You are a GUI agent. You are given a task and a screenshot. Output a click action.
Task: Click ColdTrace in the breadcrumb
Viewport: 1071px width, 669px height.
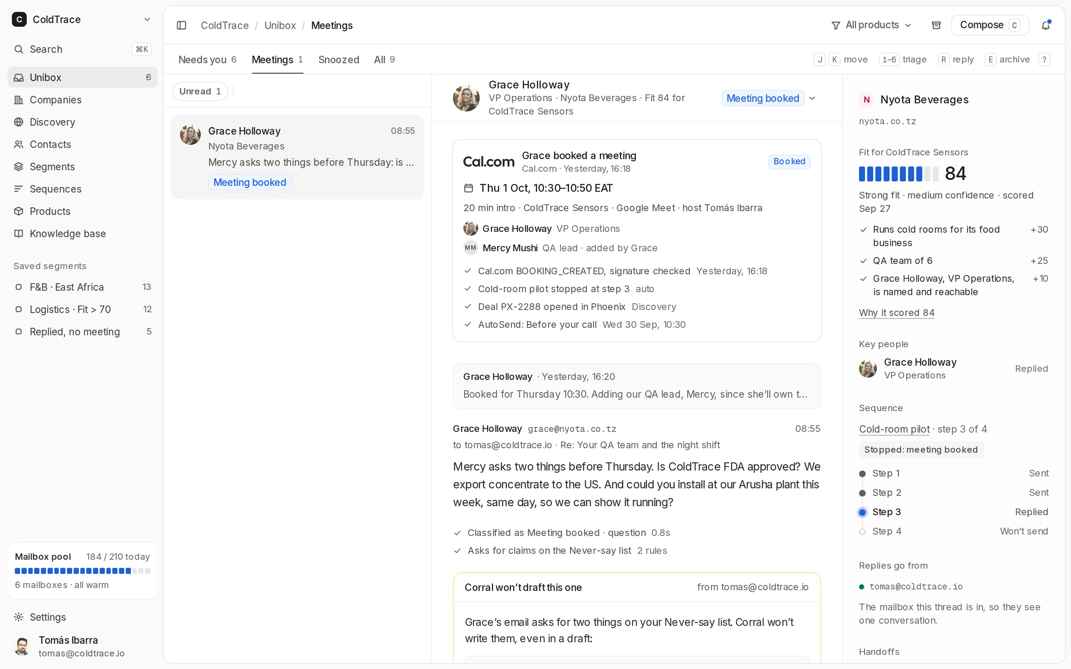[224, 25]
